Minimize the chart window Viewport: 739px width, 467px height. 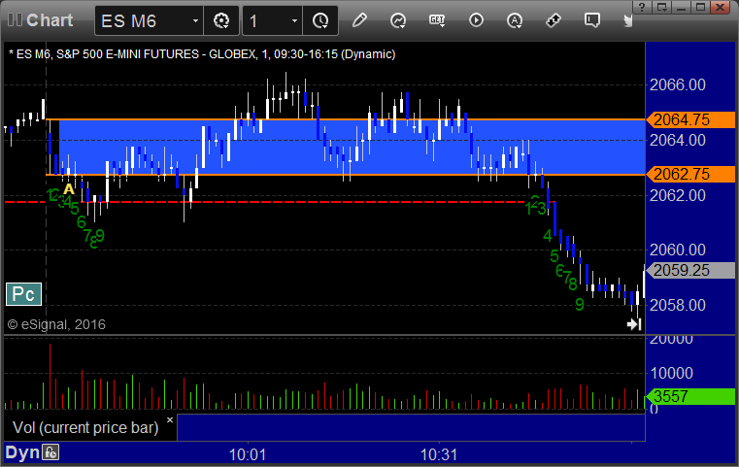(x=681, y=7)
